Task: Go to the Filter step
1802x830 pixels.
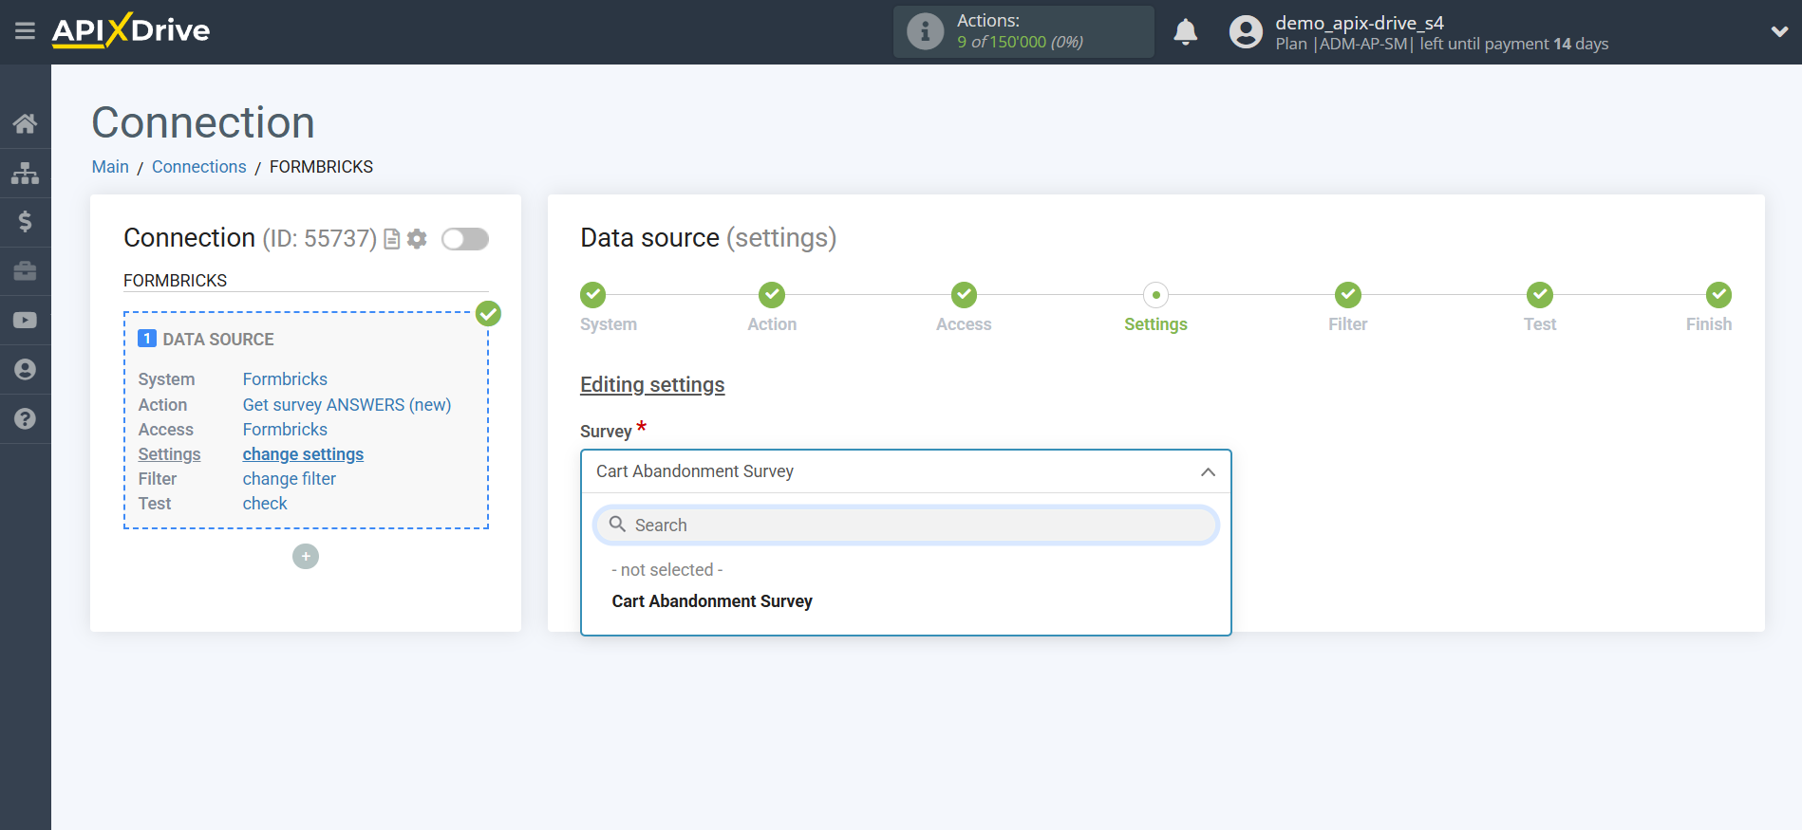Action: coord(1347,296)
